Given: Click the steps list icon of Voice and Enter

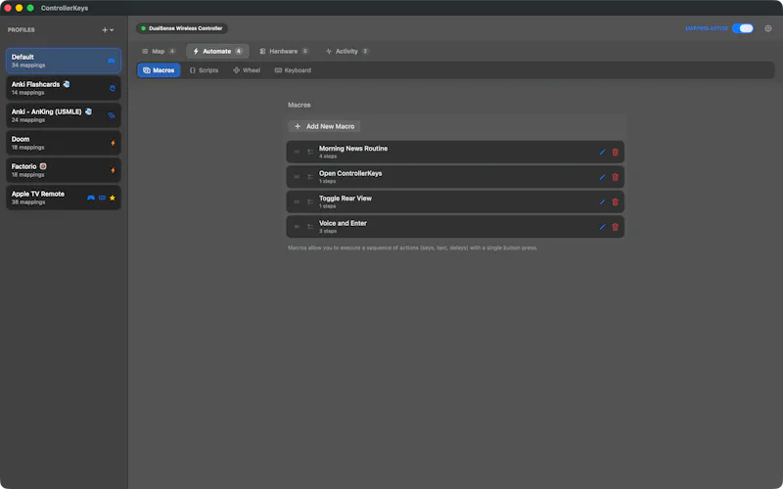Looking at the screenshot, I should (310, 227).
